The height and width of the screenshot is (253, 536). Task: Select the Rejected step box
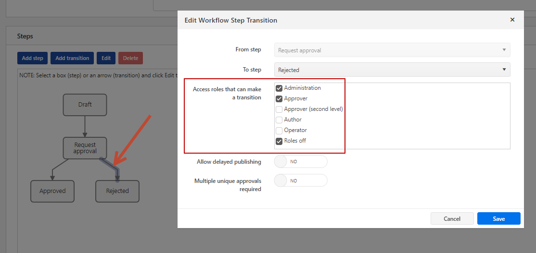click(117, 191)
